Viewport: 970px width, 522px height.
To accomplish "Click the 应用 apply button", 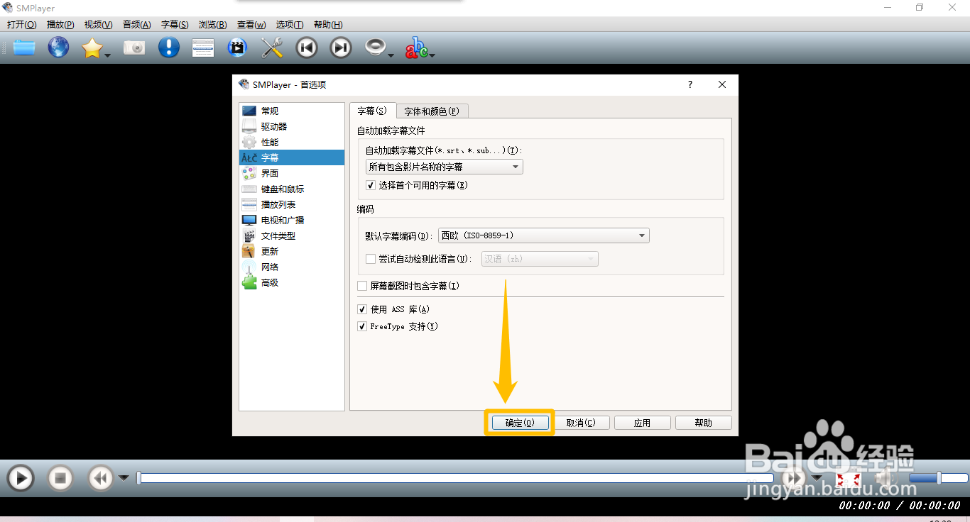I will tap(642, 423).
